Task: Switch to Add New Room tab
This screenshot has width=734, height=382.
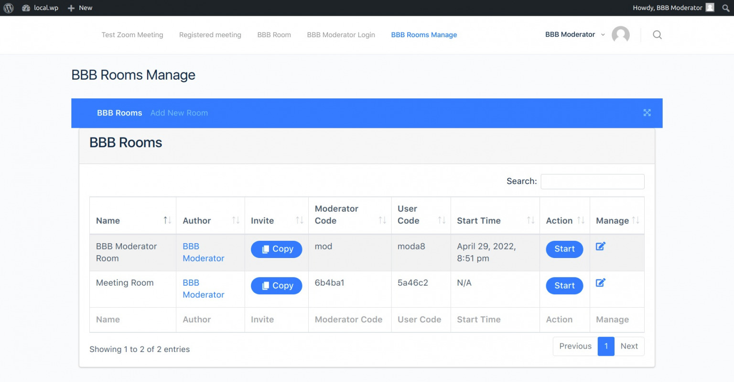Action: (x=179, y=113)
